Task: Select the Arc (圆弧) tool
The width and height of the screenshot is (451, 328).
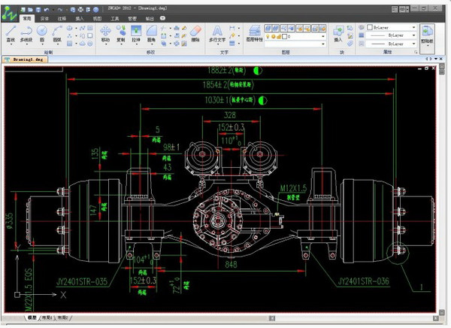Action: coord(57,32)
